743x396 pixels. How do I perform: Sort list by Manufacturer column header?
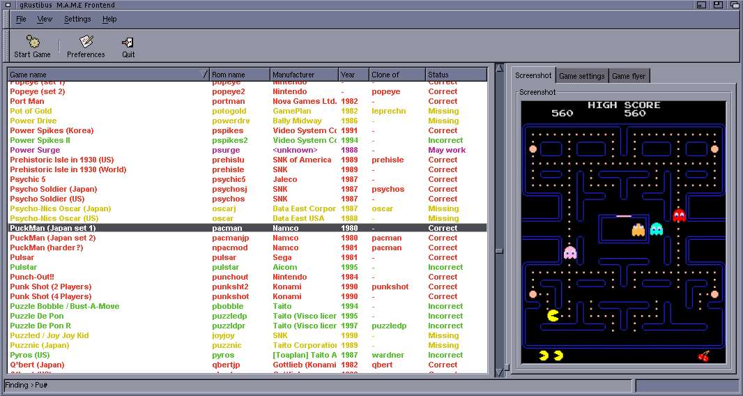(304, 75)
